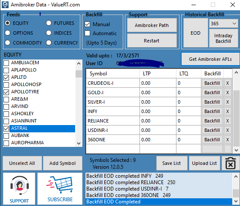
Task: Open the SUPPORT headset icon
Action: pyautogui.click(x=19, y=189)
